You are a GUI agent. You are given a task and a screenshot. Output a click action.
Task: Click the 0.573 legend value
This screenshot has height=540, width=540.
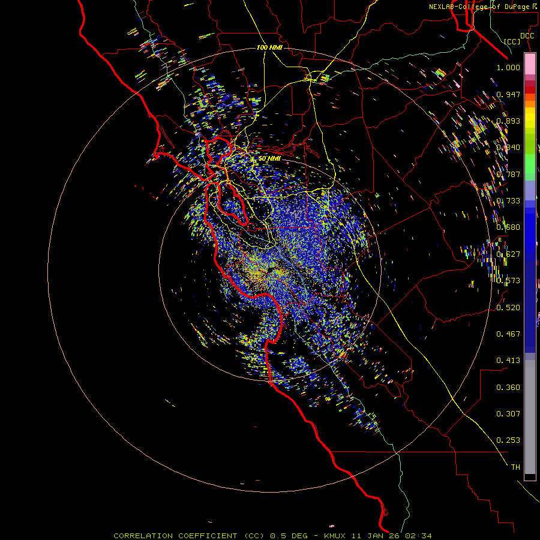tap(508, 281)
